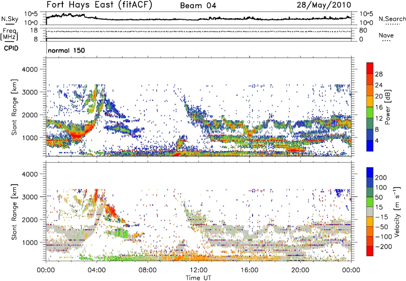Click the 'N.Search' legend label
406x281 pixels.
click(x=392, y=19)
